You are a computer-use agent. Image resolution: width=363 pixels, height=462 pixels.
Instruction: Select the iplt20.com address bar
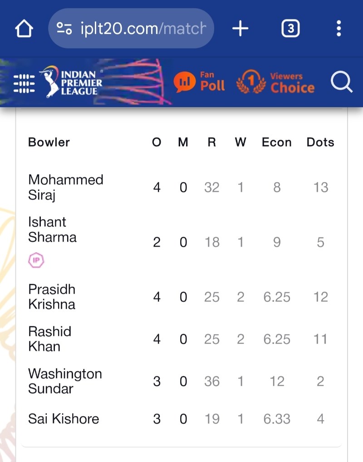[131, 28]
